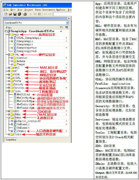Select the OSAL folder

tap(17, 78)
